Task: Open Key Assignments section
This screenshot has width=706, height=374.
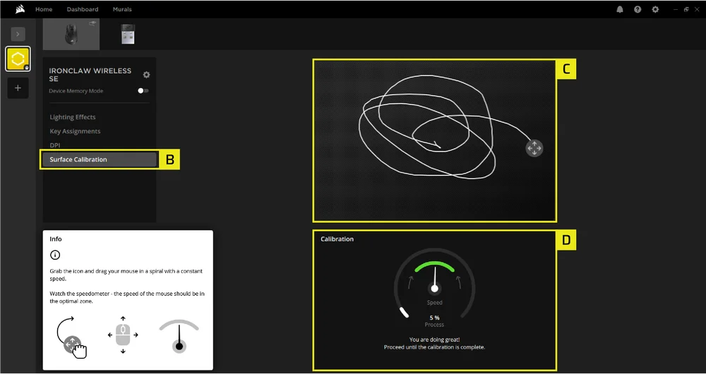Action: (75, 131)
